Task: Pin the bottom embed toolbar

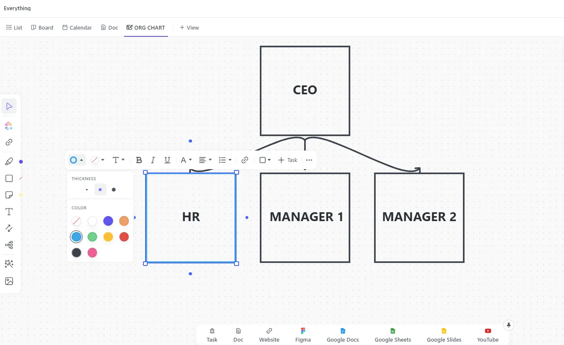Action: click(x=509, y=325)
